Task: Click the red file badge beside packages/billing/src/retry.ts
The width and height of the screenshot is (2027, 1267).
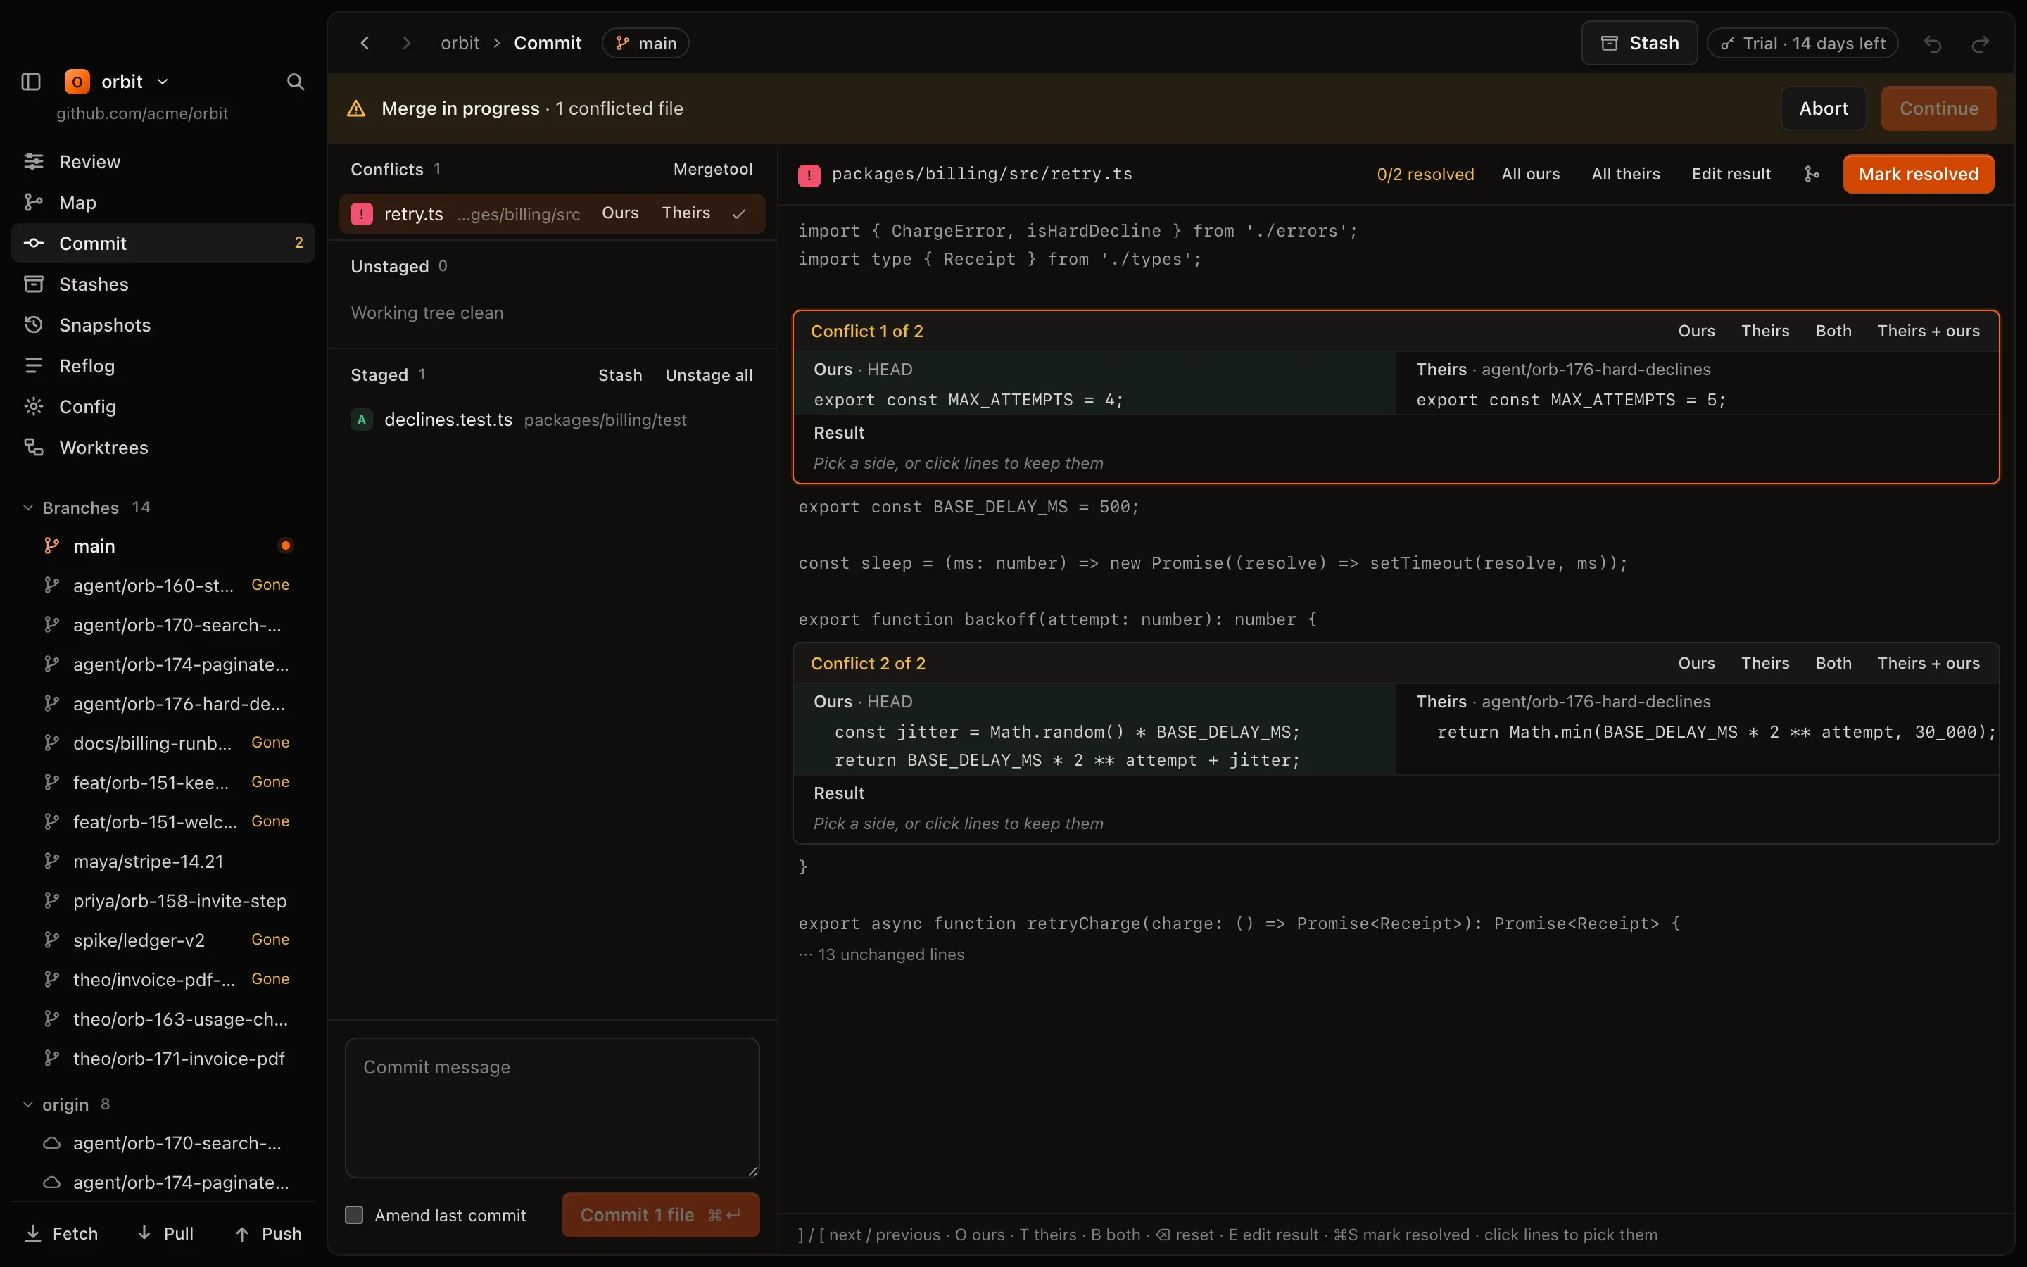Action: pyautogui.click(x=809, y=175)
